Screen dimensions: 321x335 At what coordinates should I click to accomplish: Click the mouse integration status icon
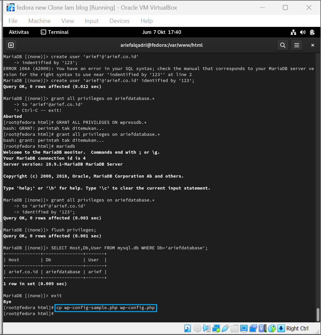[x=272, y=328]
